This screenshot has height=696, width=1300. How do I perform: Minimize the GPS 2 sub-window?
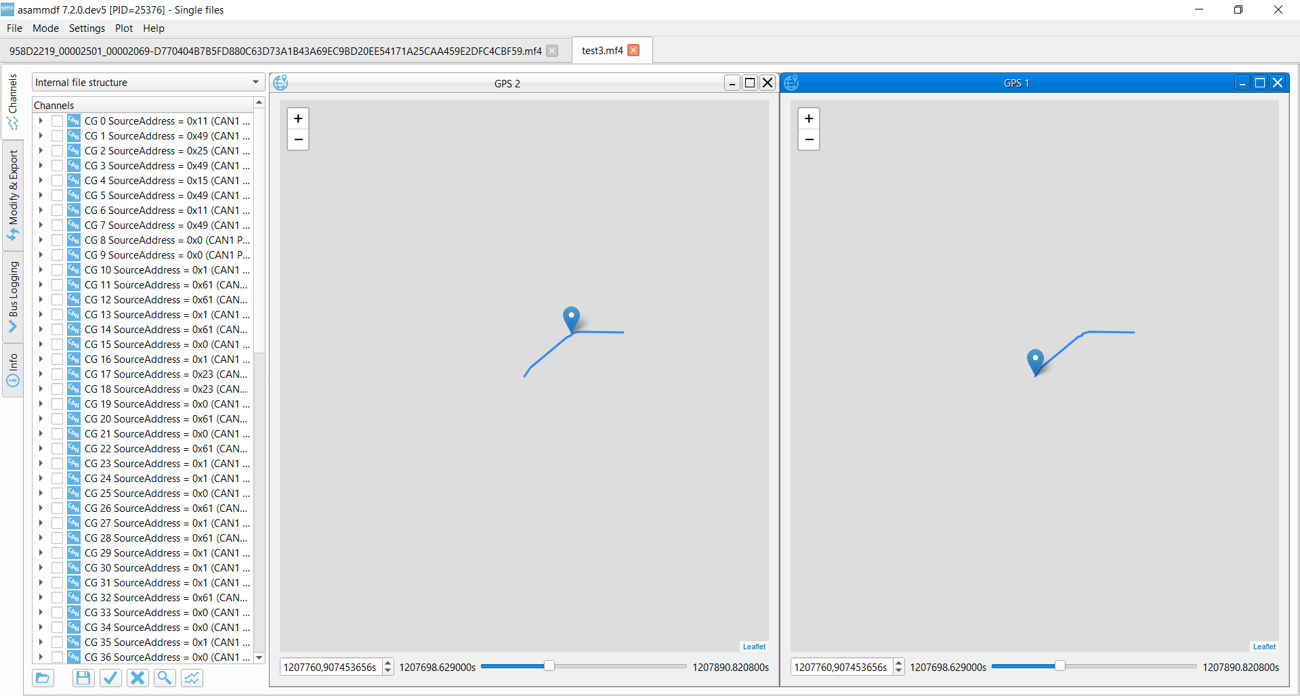tap(732, 83)
